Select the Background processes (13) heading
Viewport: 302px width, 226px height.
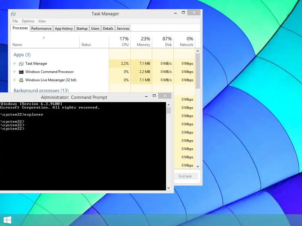pos(41,90)
